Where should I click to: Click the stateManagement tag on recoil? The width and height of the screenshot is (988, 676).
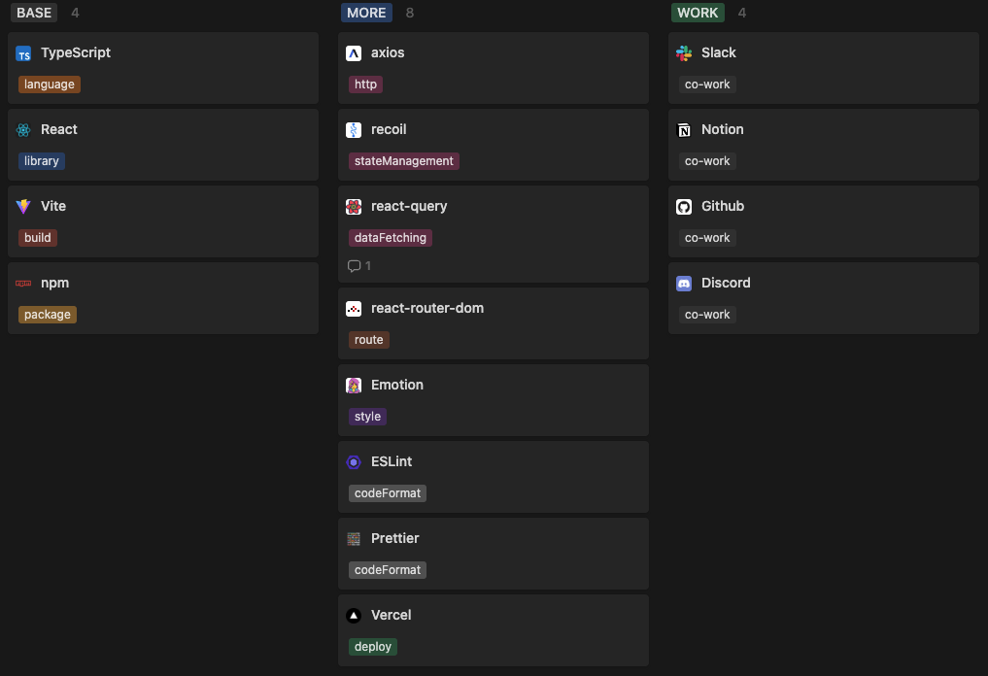404,161
